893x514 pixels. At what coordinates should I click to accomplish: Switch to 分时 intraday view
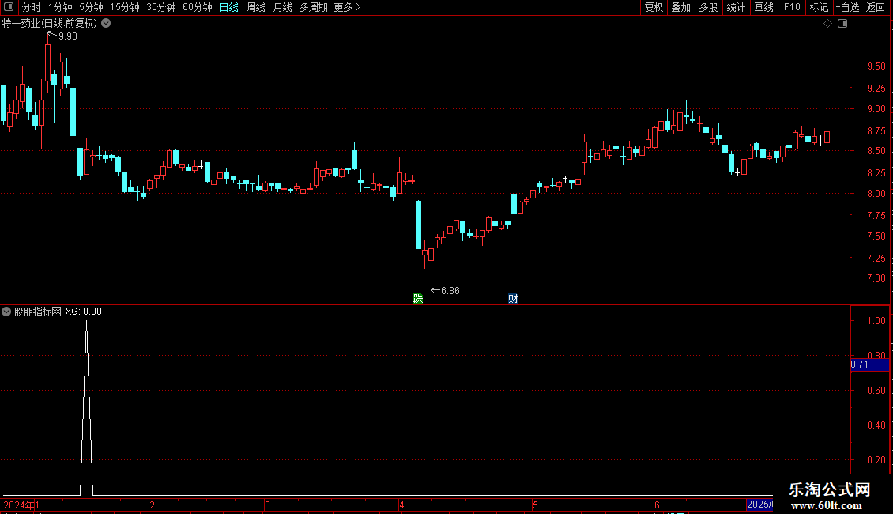(x=32, y=7)
